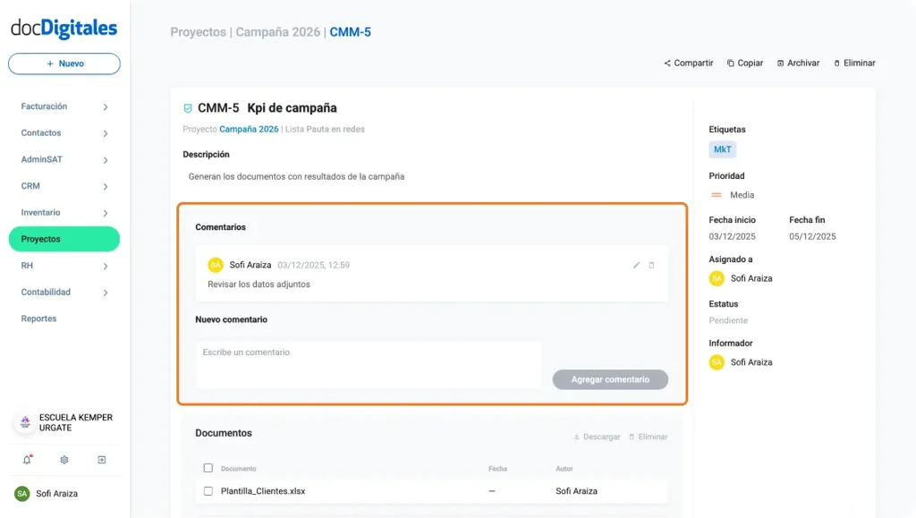Toggle the select-all documents checkbox
Screen dimensions: 916x518
(208, 468)
